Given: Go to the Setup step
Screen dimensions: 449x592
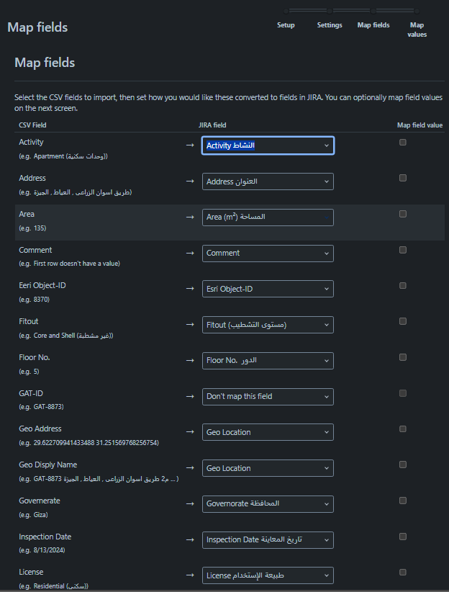Looking at the screenshot, I should point(286,25).
